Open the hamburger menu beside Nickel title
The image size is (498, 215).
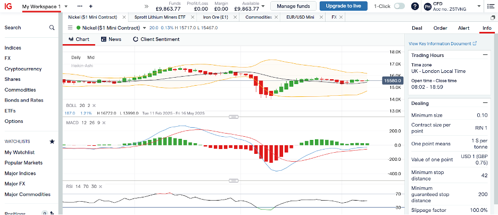coord(71,28)
